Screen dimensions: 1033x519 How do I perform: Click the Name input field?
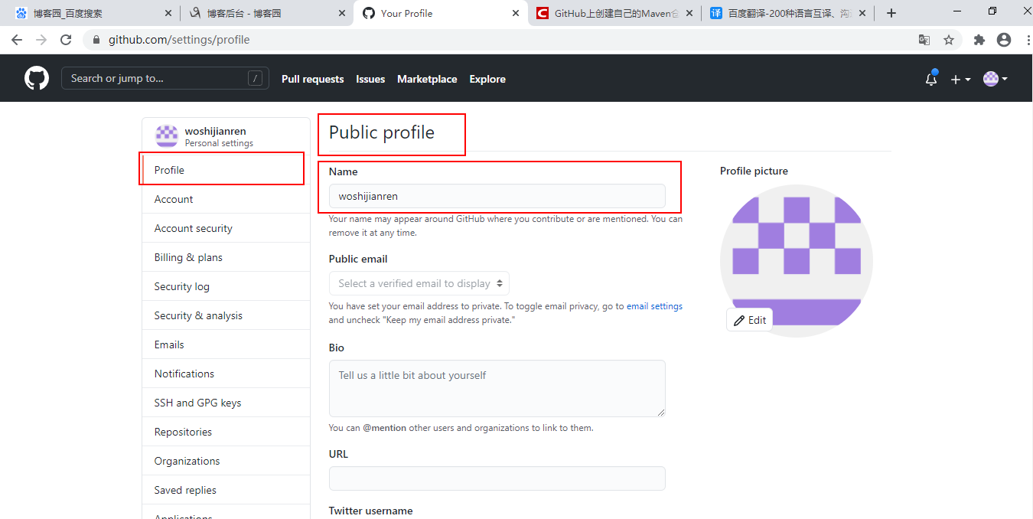tap(497, 196)
